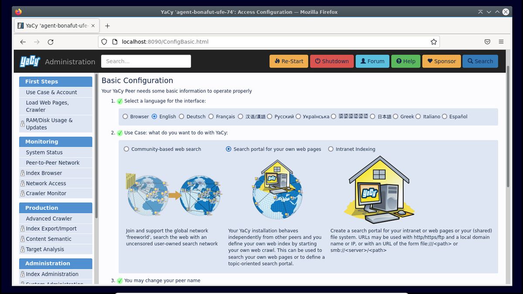This screenshot has height=294, width=523.
Task: Click the lock icon beside Index Browser
Action: (x=23, y=173)
